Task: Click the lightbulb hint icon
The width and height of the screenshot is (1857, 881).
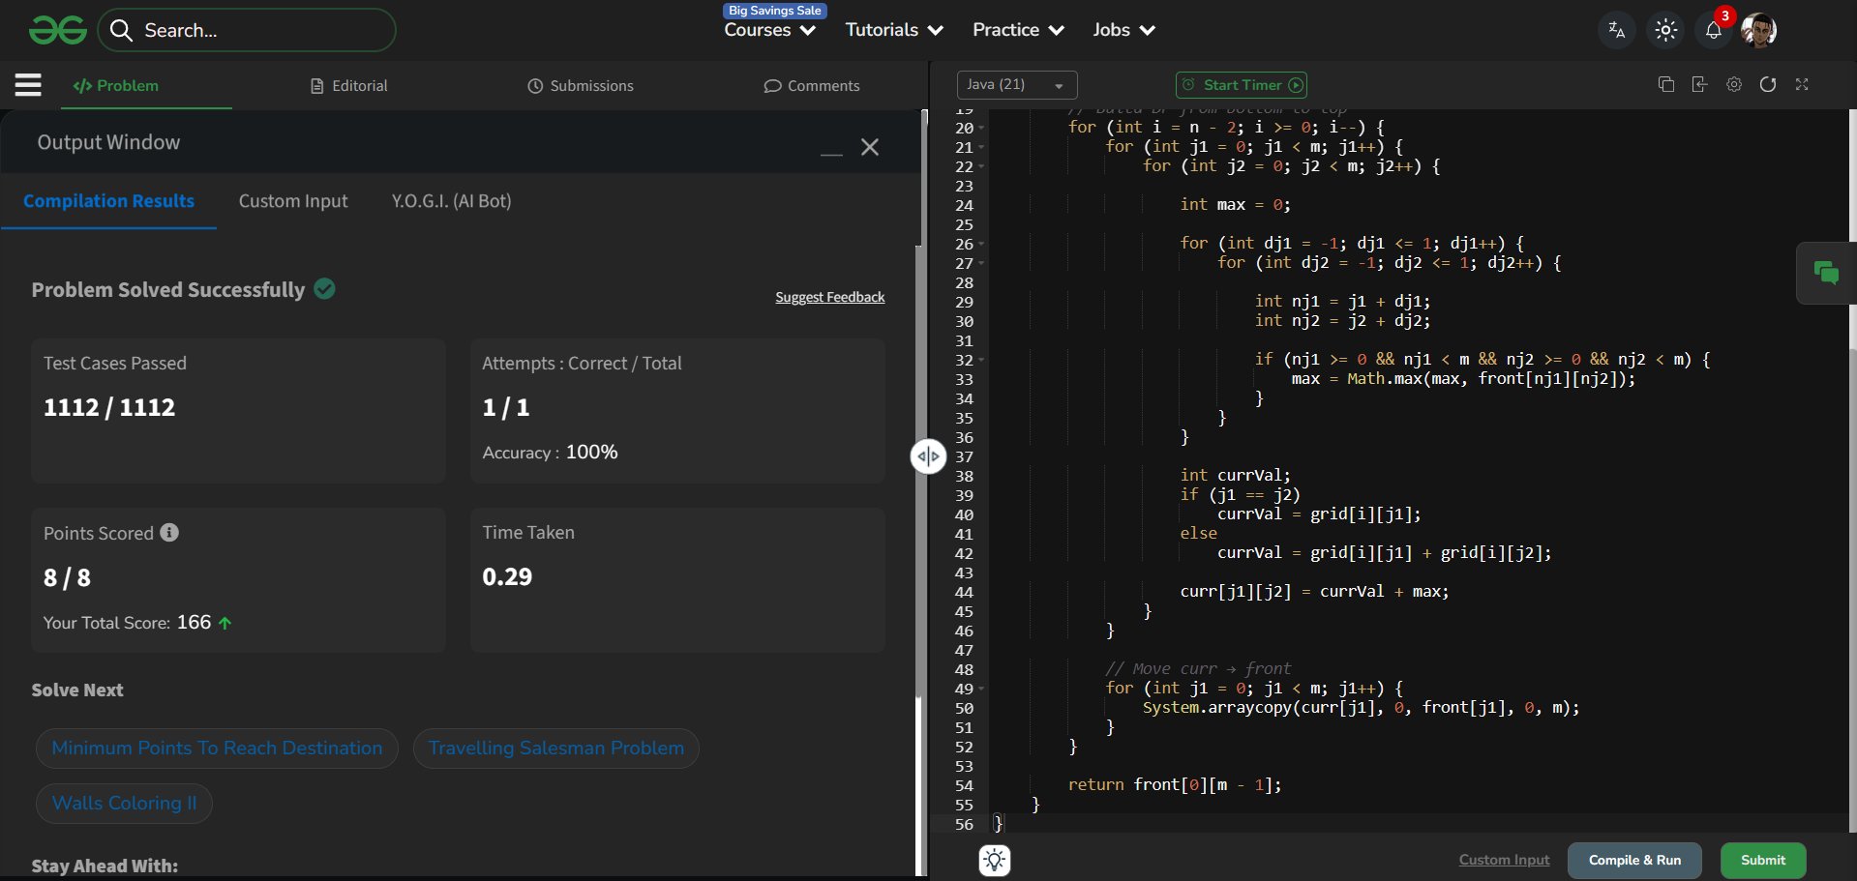Action: (995, 860)
